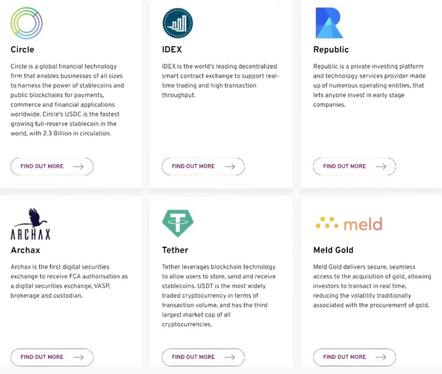Open Find Out More for Circle

[52, 167]
